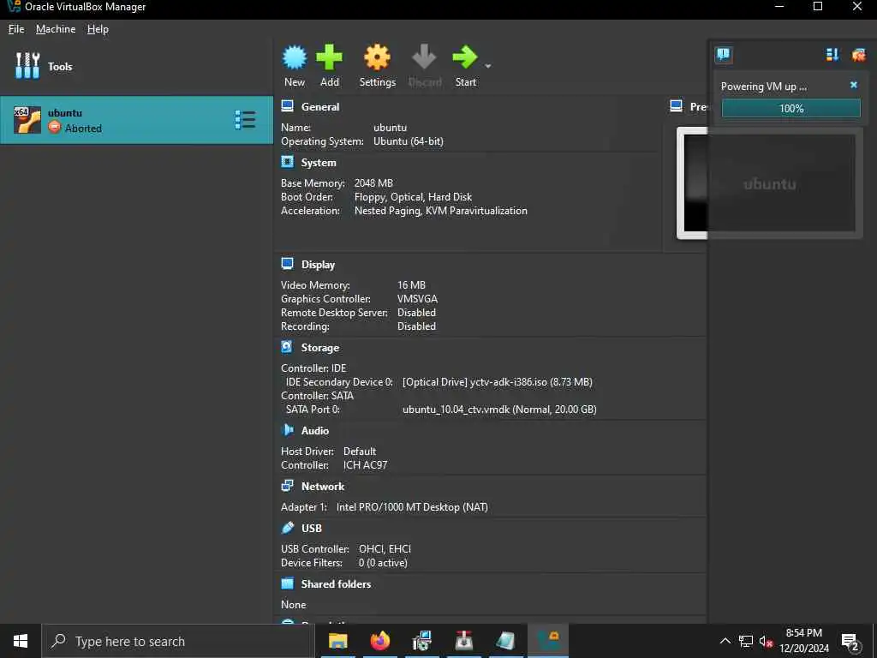Open machine Settings gear icon
The height and width of the screenshot is (658, 877).
coord(378,57)
